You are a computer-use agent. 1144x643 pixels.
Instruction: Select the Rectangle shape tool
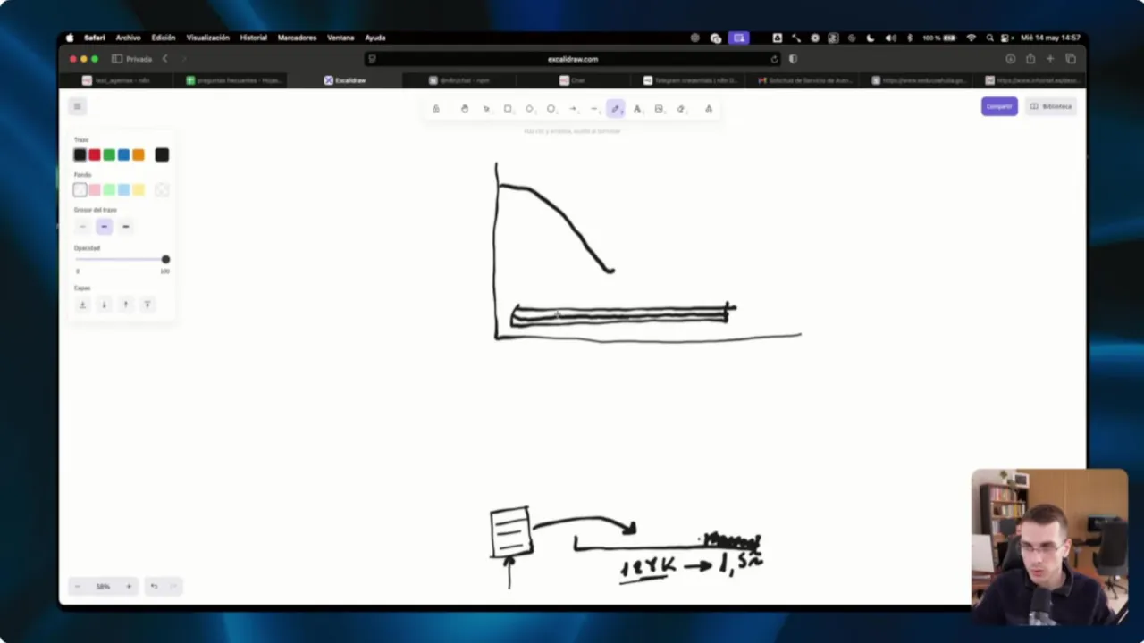pyautogui.click(x=508, y=109)
